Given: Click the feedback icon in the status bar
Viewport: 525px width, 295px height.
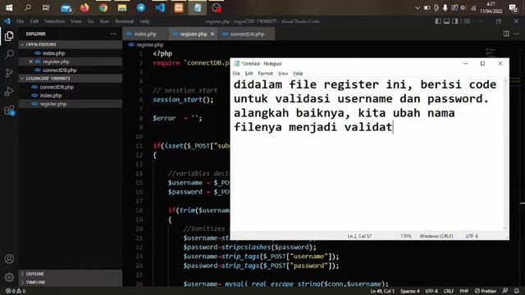Looking at the screenshot, I should point(505,291).
